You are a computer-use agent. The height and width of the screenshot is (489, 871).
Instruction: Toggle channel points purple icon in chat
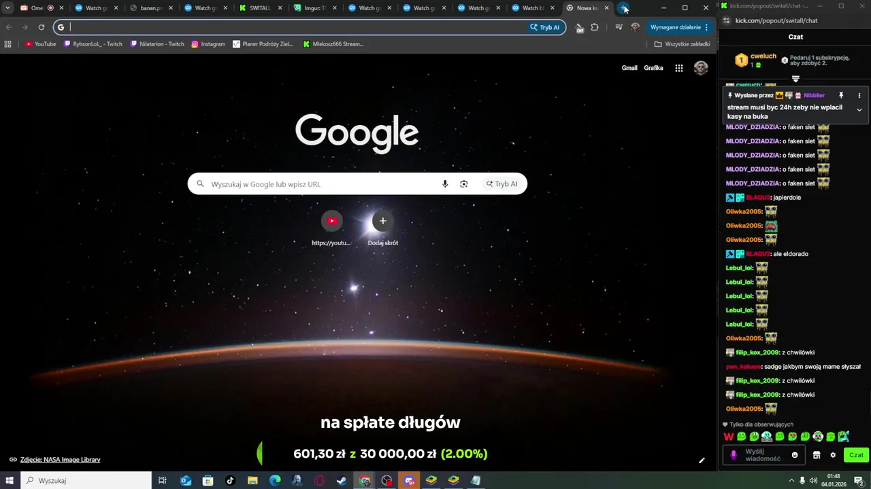click(x=734, y=455)
